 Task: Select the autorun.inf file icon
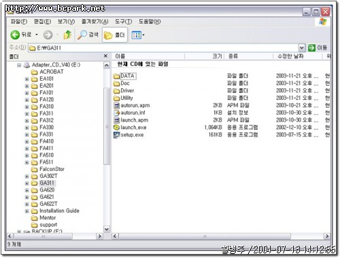[x=116, y=113]
